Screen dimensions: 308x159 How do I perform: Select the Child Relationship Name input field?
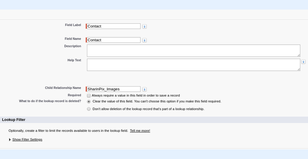114,89
